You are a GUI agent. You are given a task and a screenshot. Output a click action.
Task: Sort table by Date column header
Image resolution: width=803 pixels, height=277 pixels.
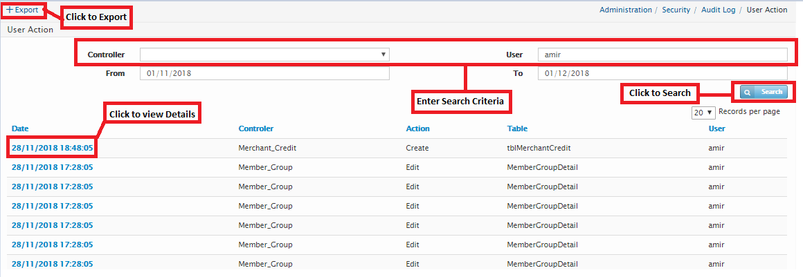pos(20,128)
